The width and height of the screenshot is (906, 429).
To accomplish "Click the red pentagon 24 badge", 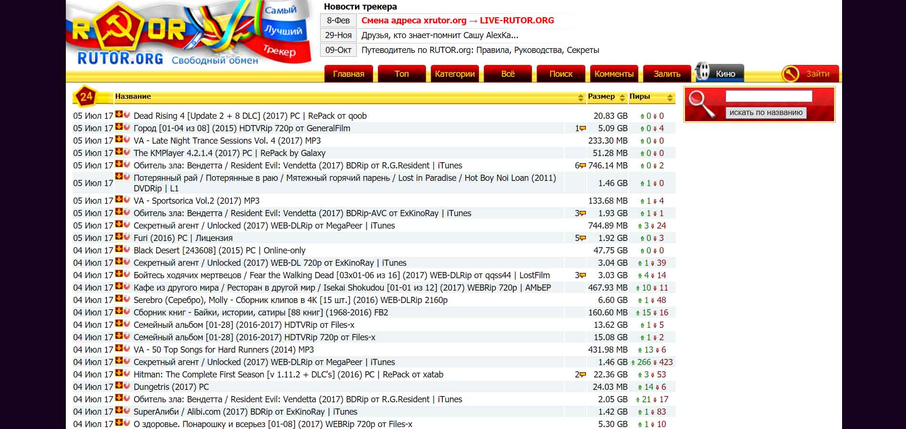I will [86, 97].
